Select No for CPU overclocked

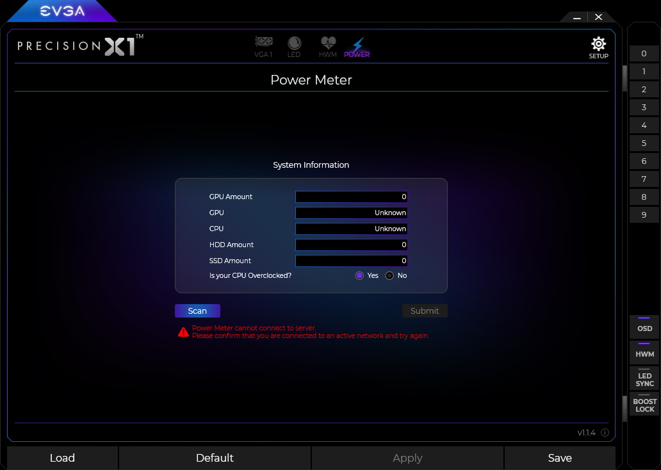click(389, 275)
